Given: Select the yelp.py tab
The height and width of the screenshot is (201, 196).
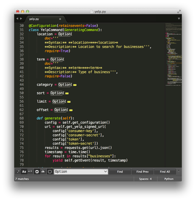Looking at the screenshot, I should [x=44, y=19].
